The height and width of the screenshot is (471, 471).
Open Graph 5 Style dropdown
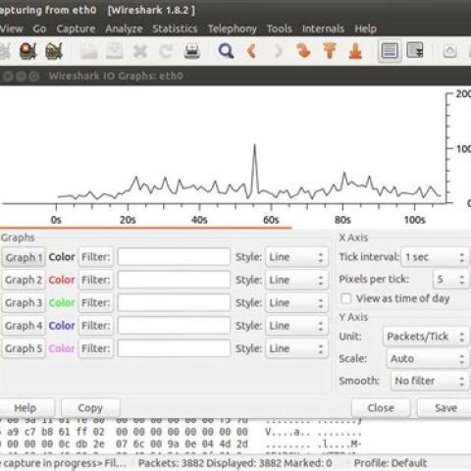coord(297,348)
